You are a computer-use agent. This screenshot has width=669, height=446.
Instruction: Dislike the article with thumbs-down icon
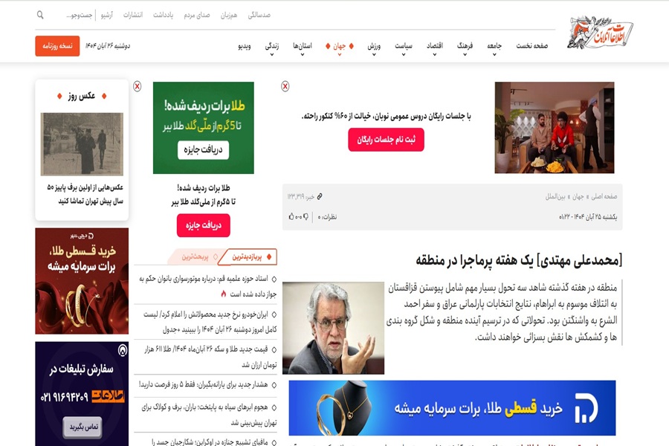point(306,217)
